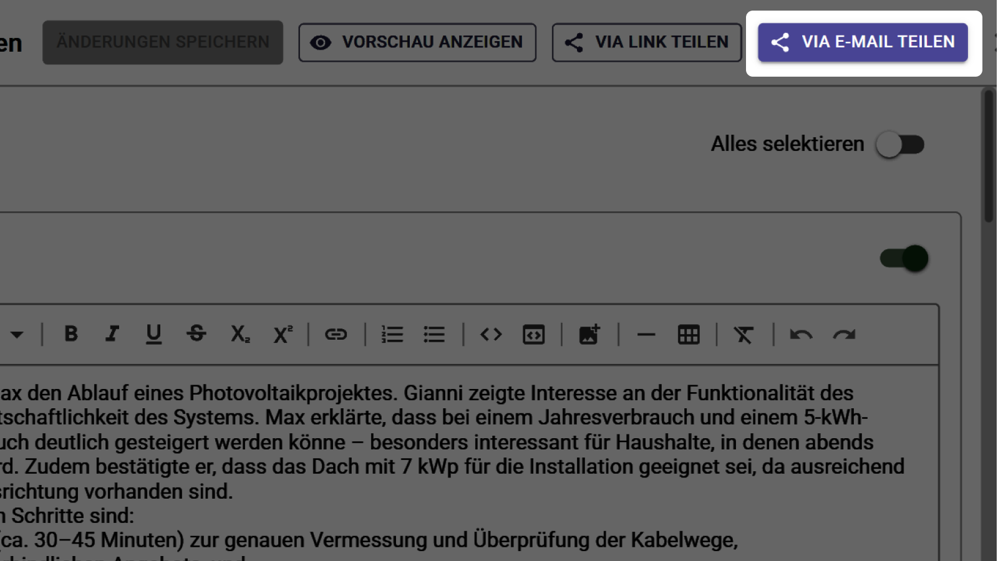Turn off the section's green toggle
The image size is (998, 561).
[x=904, y=258]
